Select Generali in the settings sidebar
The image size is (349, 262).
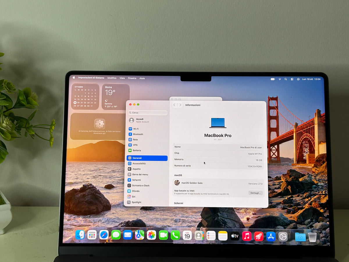147,158
